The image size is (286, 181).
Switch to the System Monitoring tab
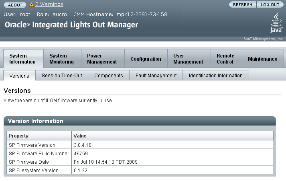click(63, 59)
